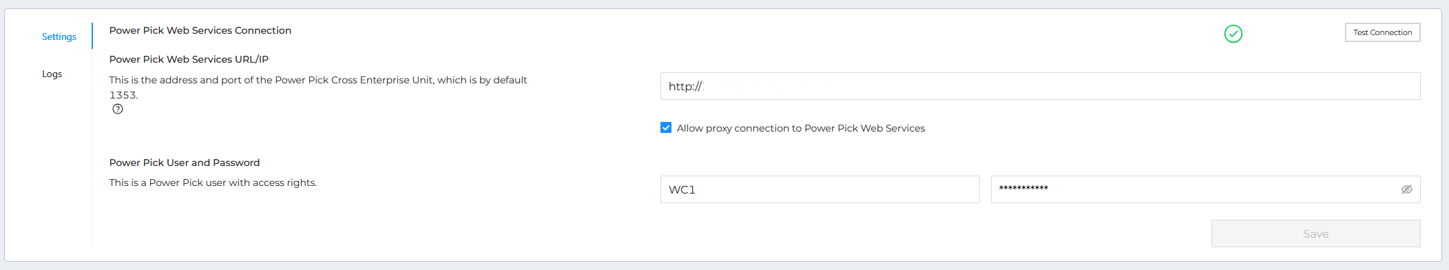Switch to the Logs tab
Image resolution: width=1449 pixels, height=270 pixels.
point(52,74)
